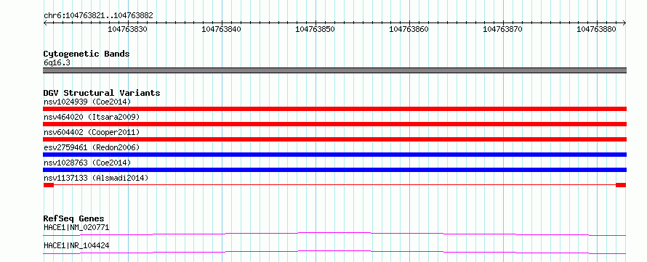Click ruler tick label 104763830
Screen dimensions: 647x262
[128, 29]
